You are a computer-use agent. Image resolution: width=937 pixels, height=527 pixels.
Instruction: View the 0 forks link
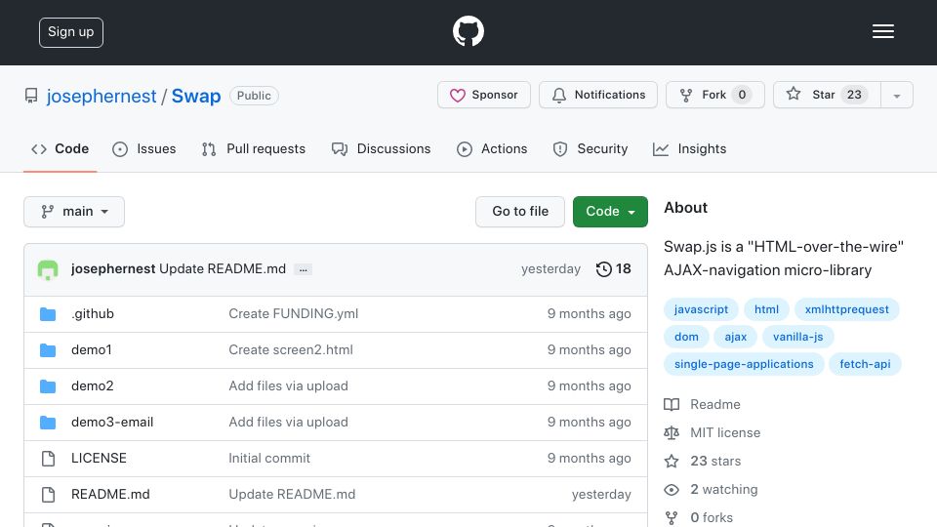tap(699, 517)
